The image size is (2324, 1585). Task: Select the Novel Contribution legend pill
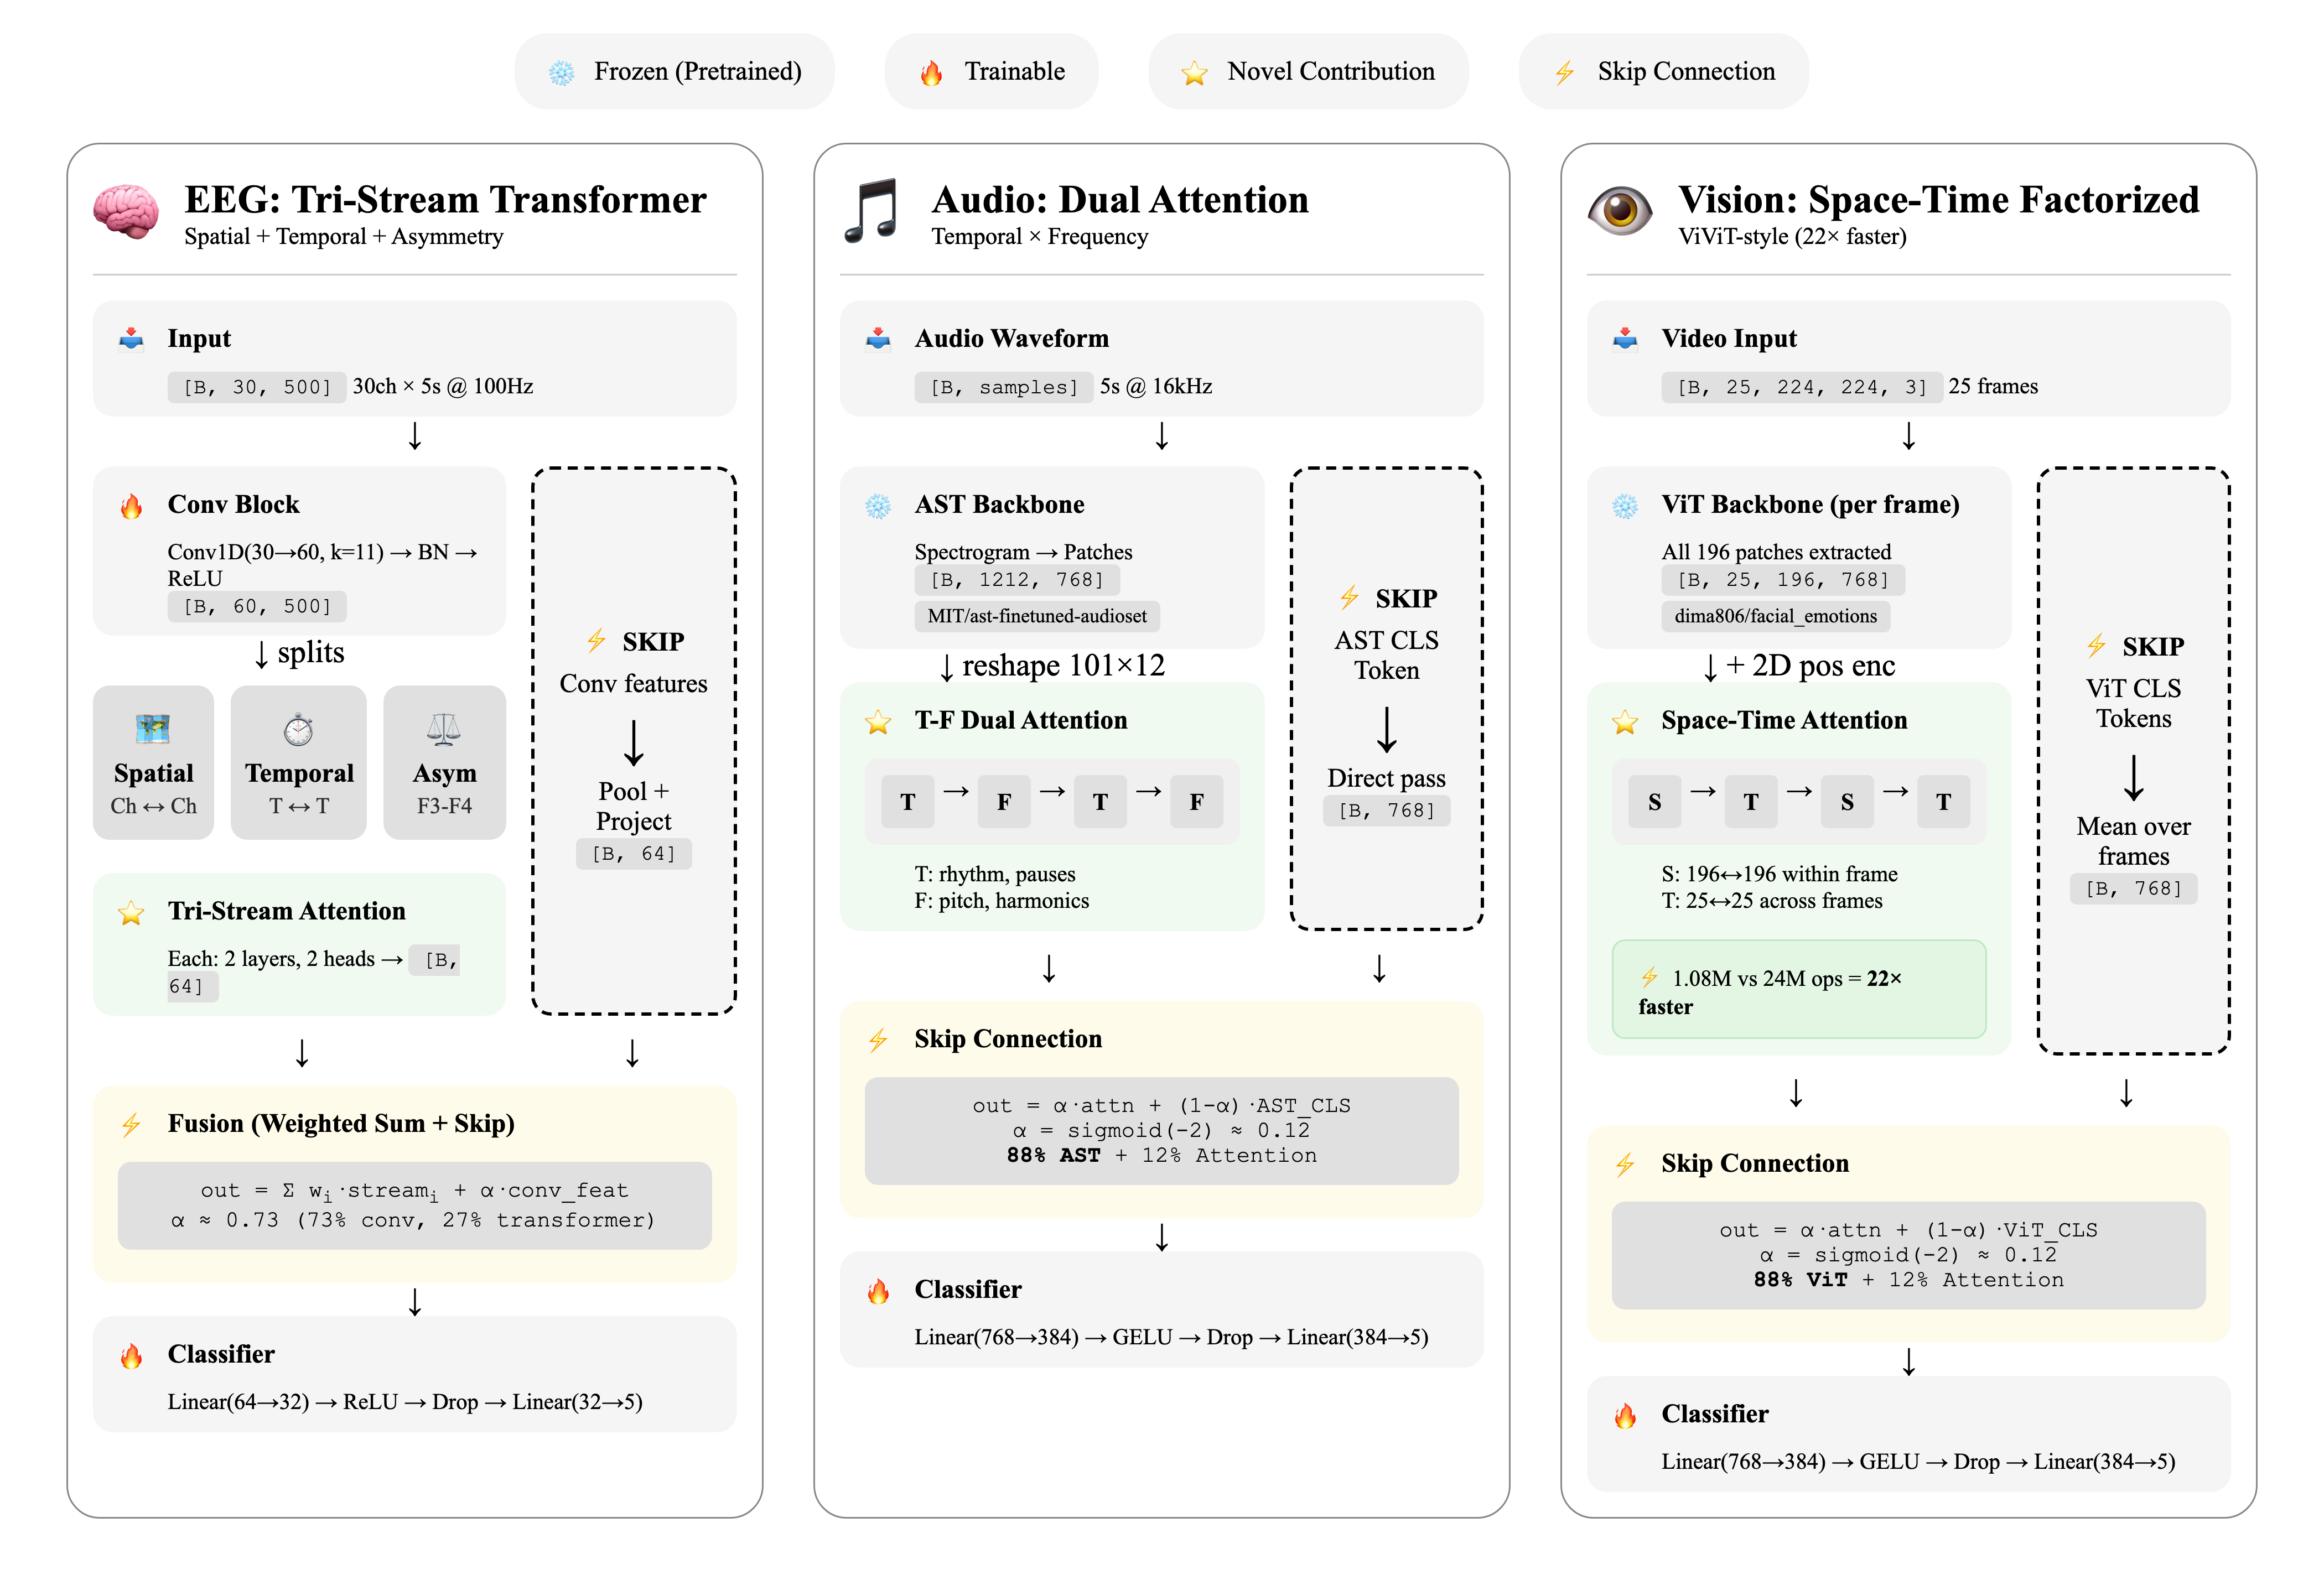(1308, 72)
